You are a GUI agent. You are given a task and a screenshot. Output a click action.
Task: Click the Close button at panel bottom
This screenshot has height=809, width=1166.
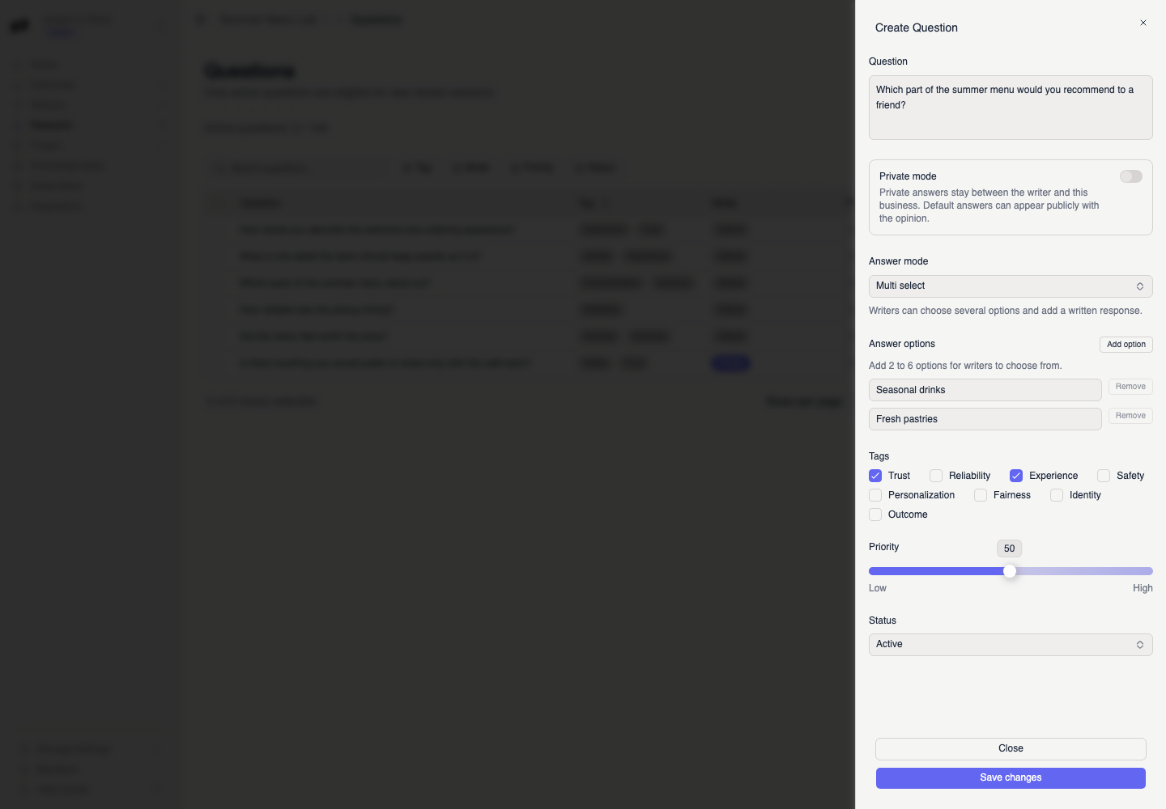pos(1011,749)
